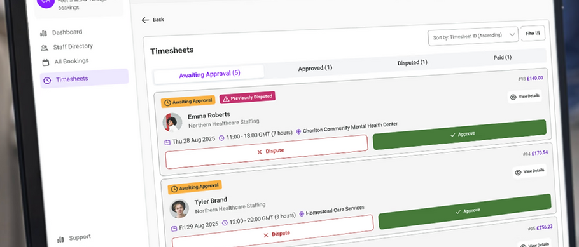The height and width of the screenshot is (247, 579).
Task: Click the Staff Directory people icon
Action: 45,48
